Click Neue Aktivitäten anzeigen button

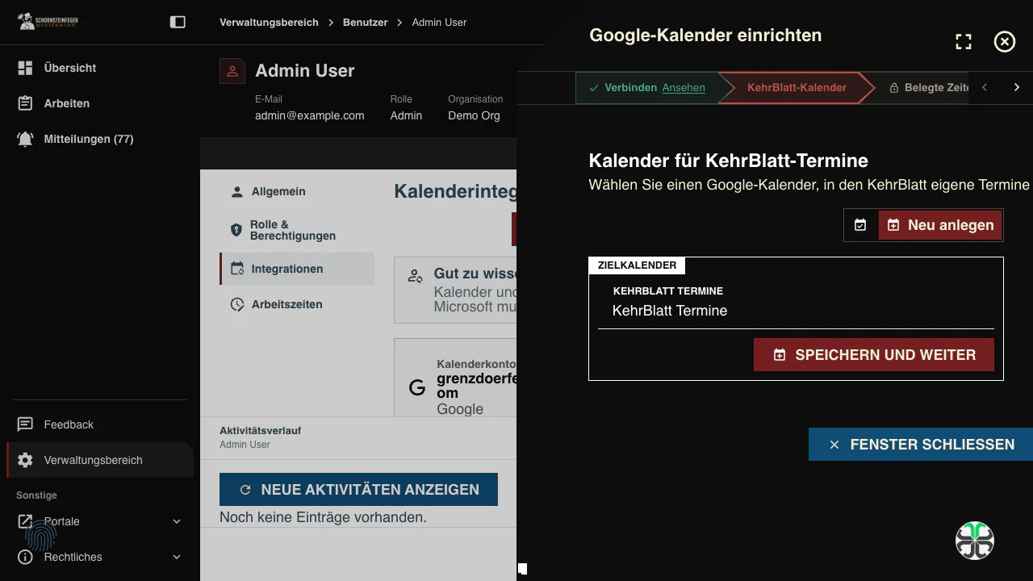coord(358,490)
